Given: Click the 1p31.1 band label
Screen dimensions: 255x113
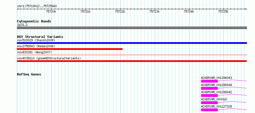Looking at the screenshot, I should tap(22, 25).
